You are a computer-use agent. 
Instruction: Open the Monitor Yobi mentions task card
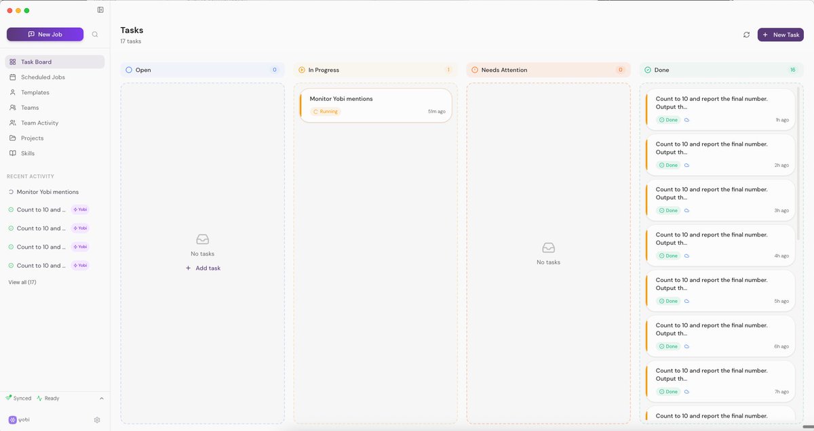point(376,105)
